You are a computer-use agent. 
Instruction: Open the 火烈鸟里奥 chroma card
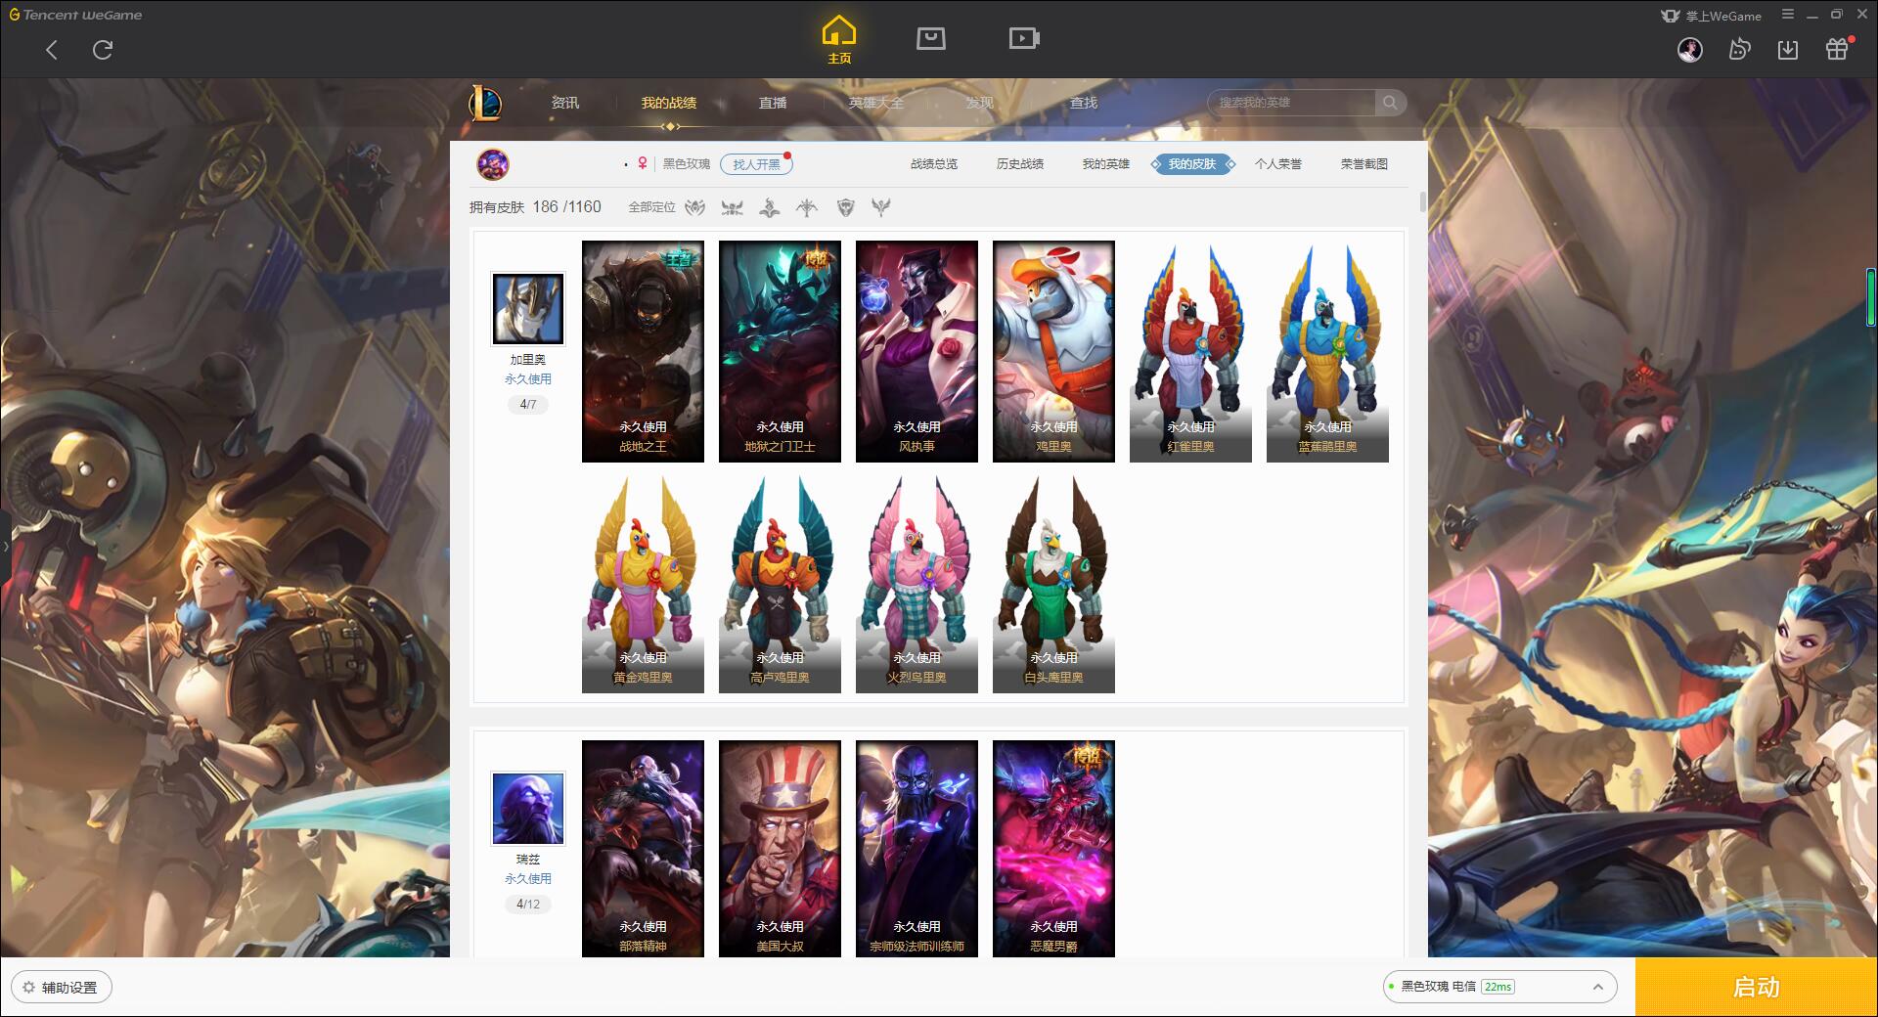tap(917, 583)
